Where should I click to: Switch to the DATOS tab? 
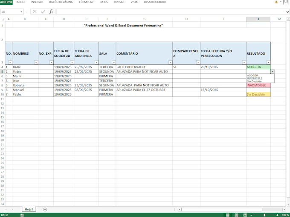pos(104,2)
